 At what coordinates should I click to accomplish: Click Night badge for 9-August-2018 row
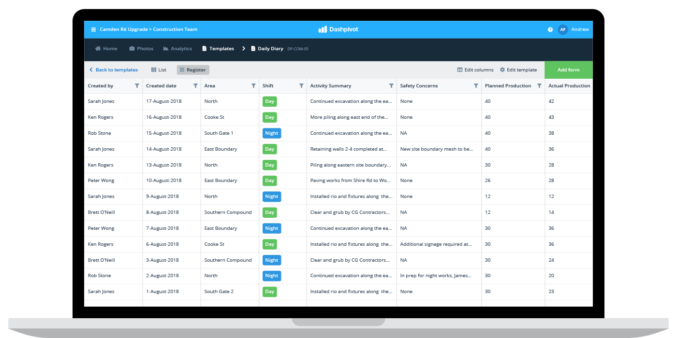tap(272, 197)
